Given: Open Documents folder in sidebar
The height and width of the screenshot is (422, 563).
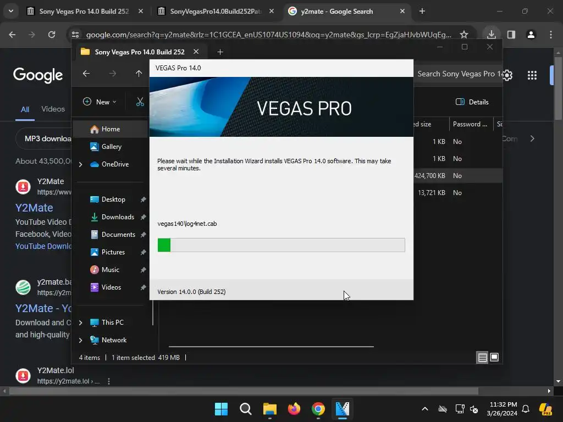Looking at the screenshot, I should tap(118, 235).
